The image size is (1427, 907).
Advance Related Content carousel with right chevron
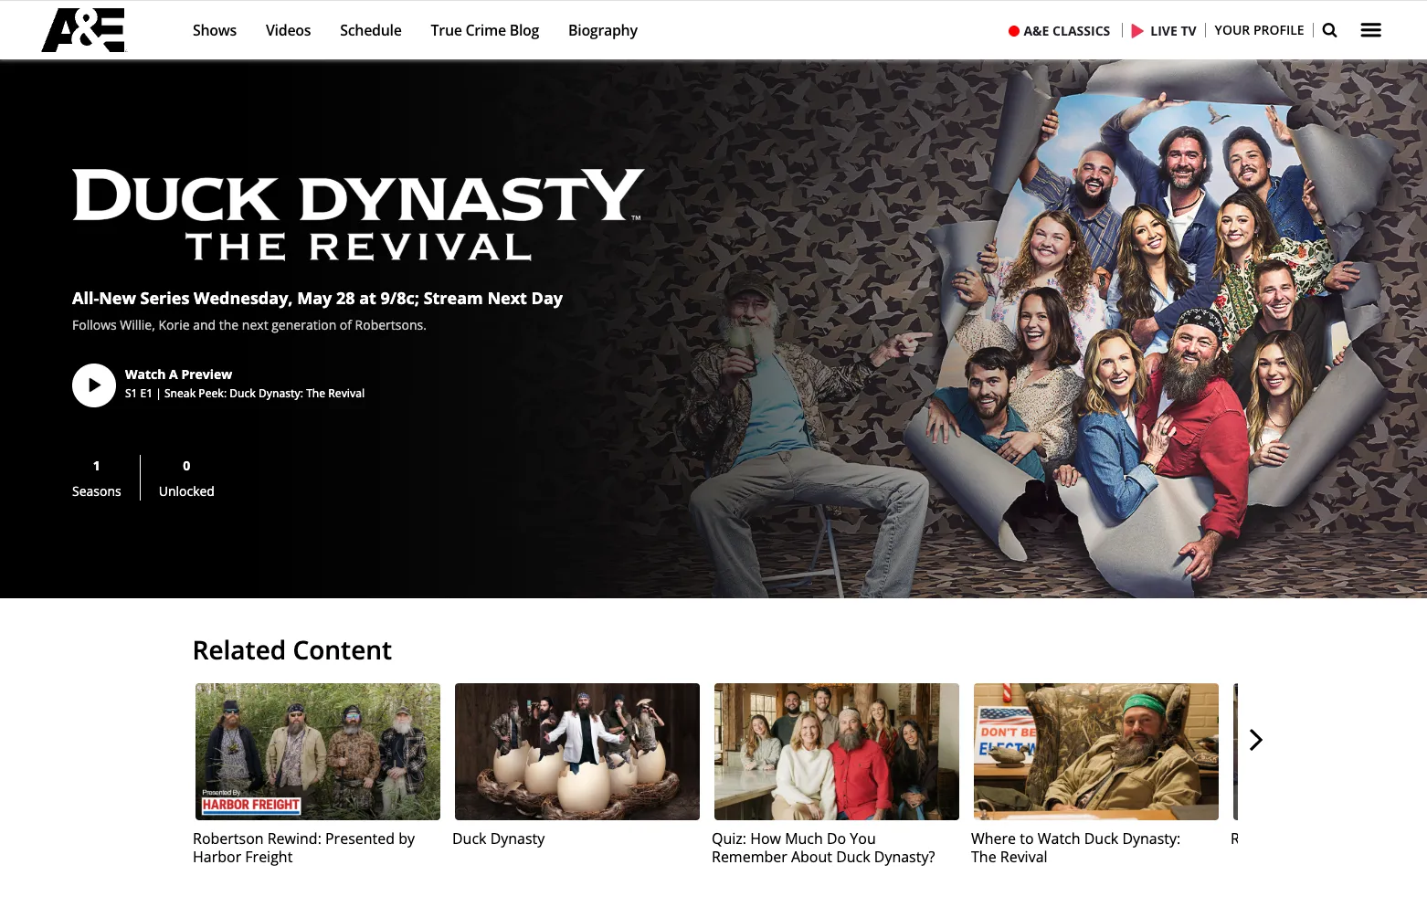coord(1255,740)
